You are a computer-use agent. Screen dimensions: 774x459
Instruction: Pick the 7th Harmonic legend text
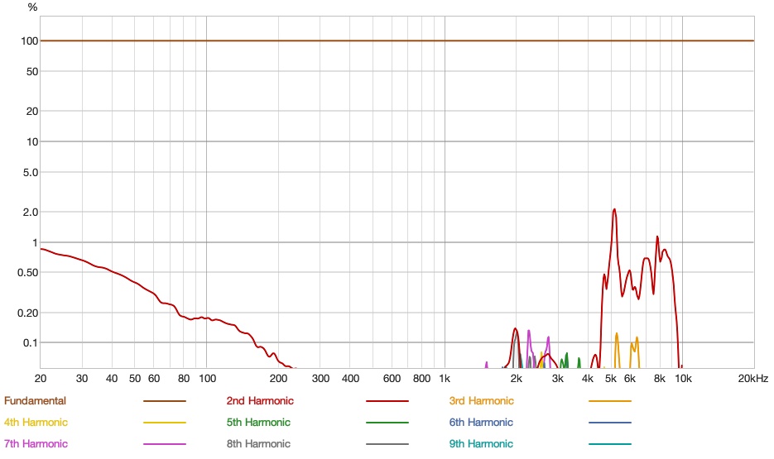[x=36, y=444]
